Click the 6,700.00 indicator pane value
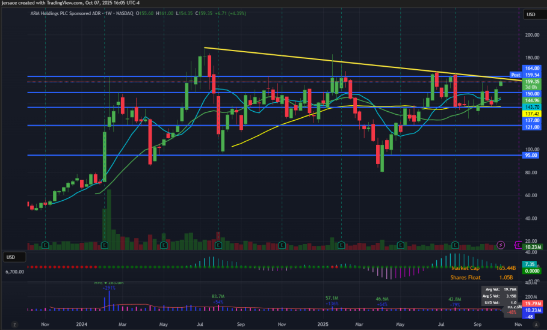 coord(14,272)
